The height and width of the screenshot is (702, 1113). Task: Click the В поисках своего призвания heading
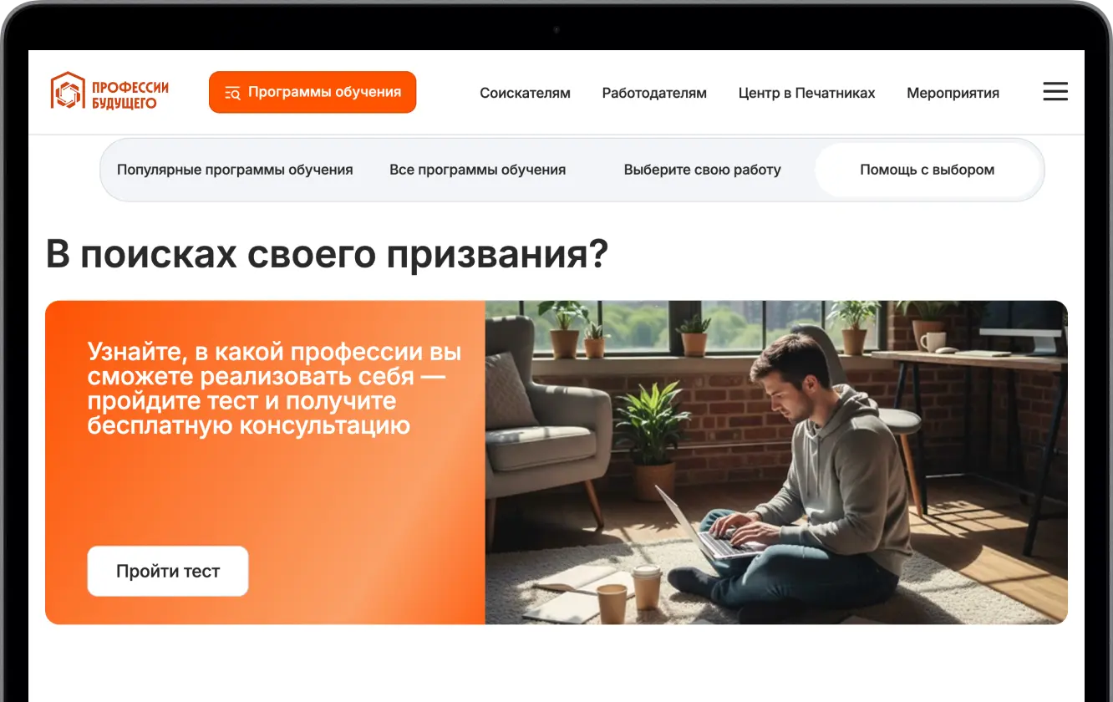point(327,254)
